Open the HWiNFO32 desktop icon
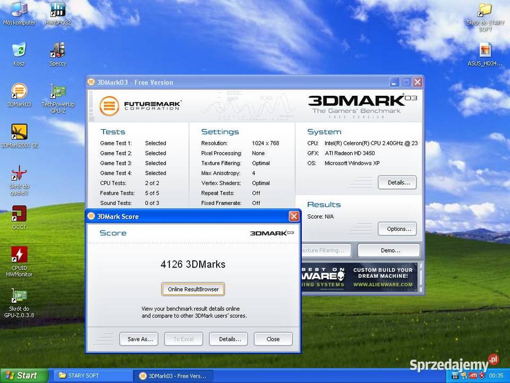Viewport: 510px width, 383px height. (57, 10)
